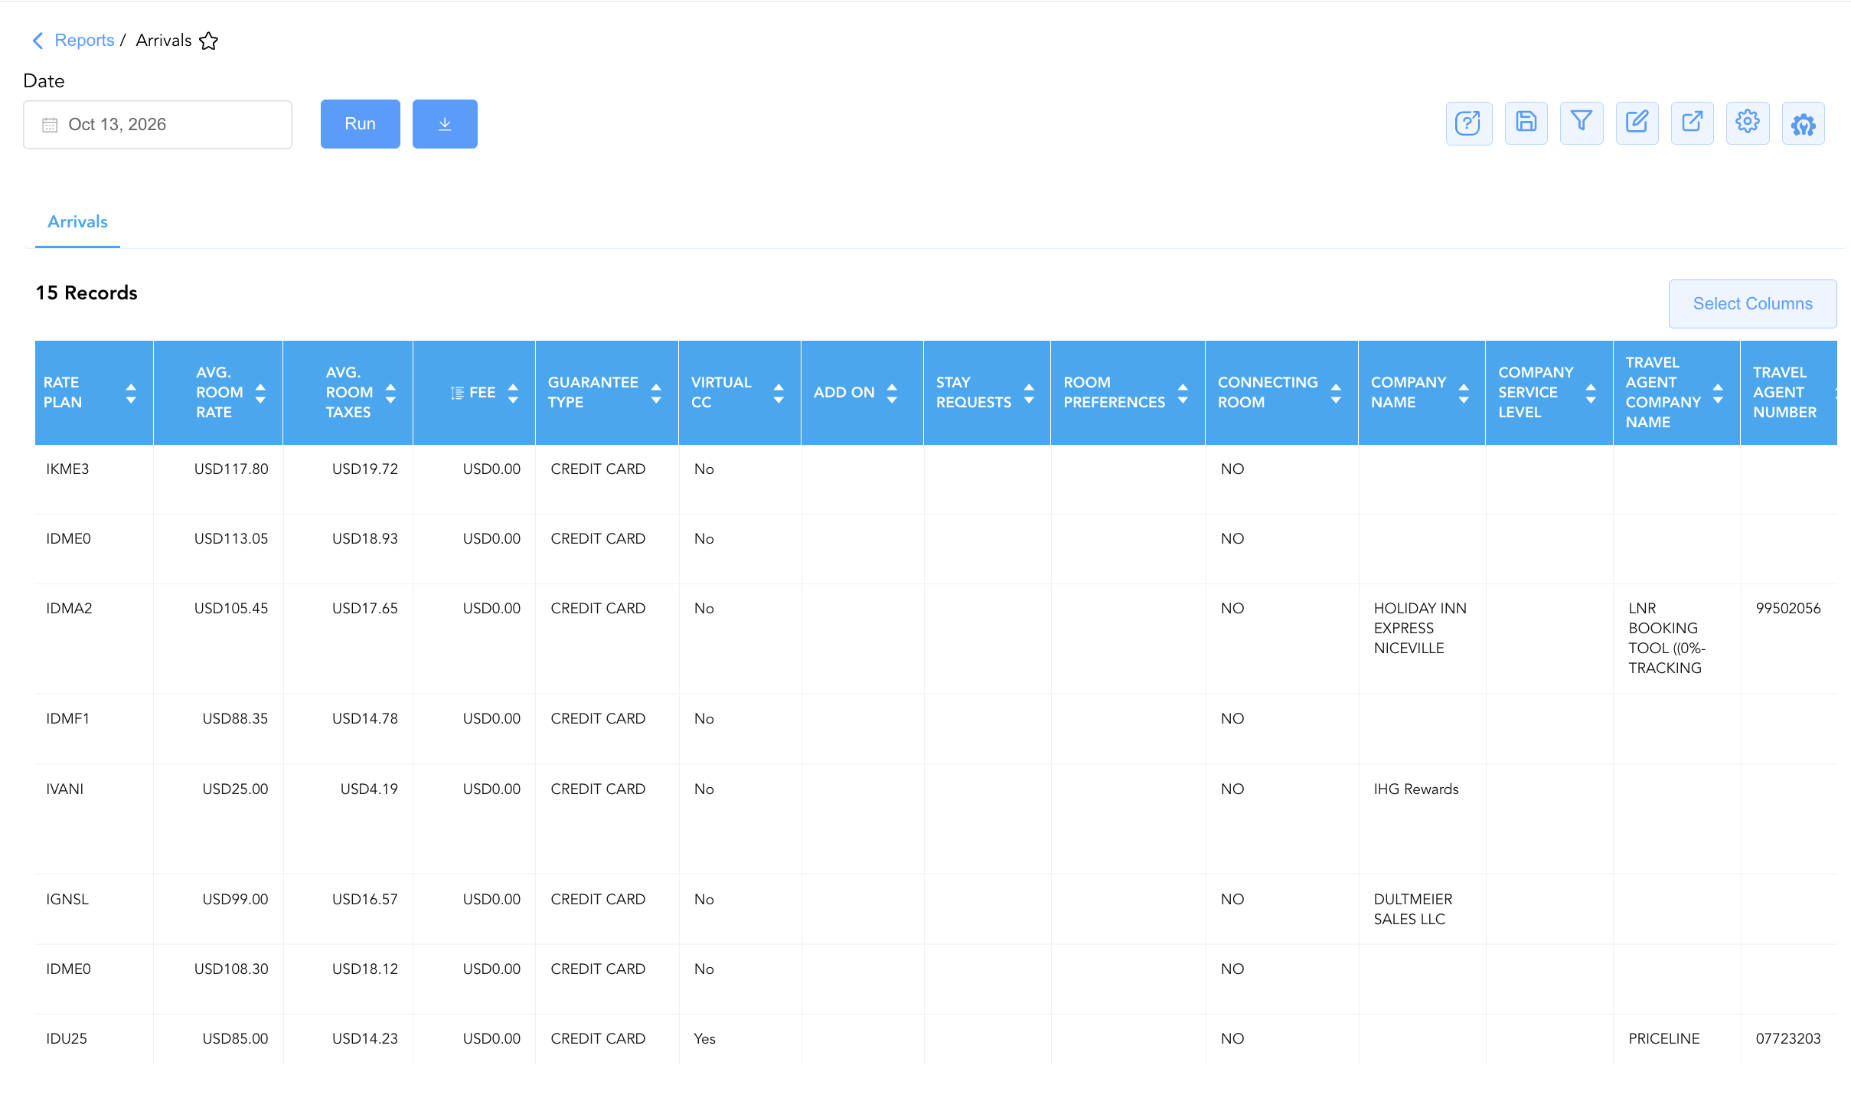Image resolution: width=1851 pixels, height=1098 pixels.
Task: Open Select Columns
Action: coord(1752,304)
